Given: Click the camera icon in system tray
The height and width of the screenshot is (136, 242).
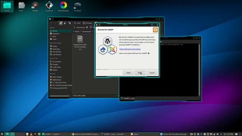Looking at the screenshot, I should pos(191,134).
